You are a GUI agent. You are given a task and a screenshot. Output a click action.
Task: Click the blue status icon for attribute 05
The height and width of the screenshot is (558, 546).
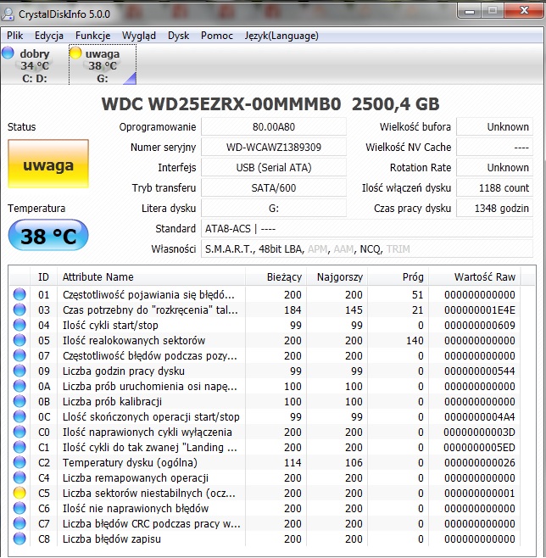(x=19, y=341)
